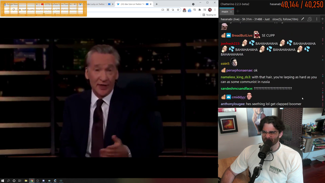Open the split three-dot menu in Chatterino
325x183 pixels.
tap(317, 19)
